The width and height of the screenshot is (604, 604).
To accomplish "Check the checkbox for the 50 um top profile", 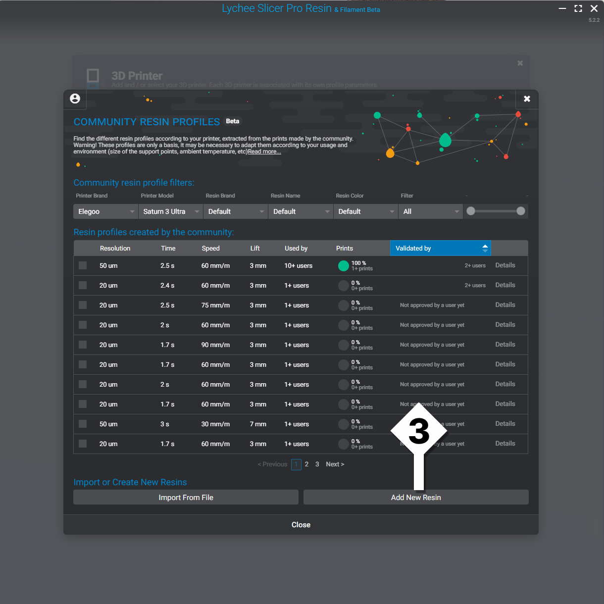I will click(83, 265).
